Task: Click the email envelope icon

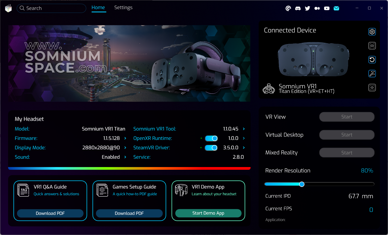Action: (336, 8)
